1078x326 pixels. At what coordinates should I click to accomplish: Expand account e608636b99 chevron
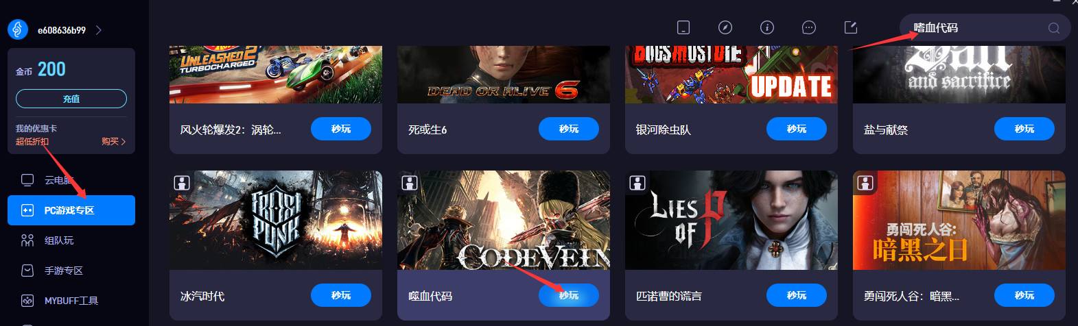99,30
